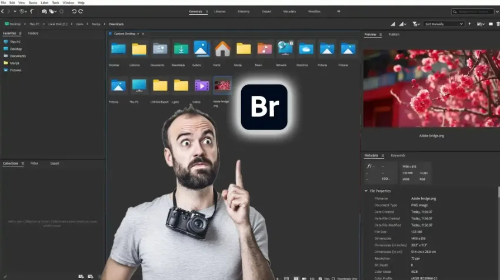Toggle the Thumbnails Only checkbox
500x280 pixels.
tap(333, 278)
